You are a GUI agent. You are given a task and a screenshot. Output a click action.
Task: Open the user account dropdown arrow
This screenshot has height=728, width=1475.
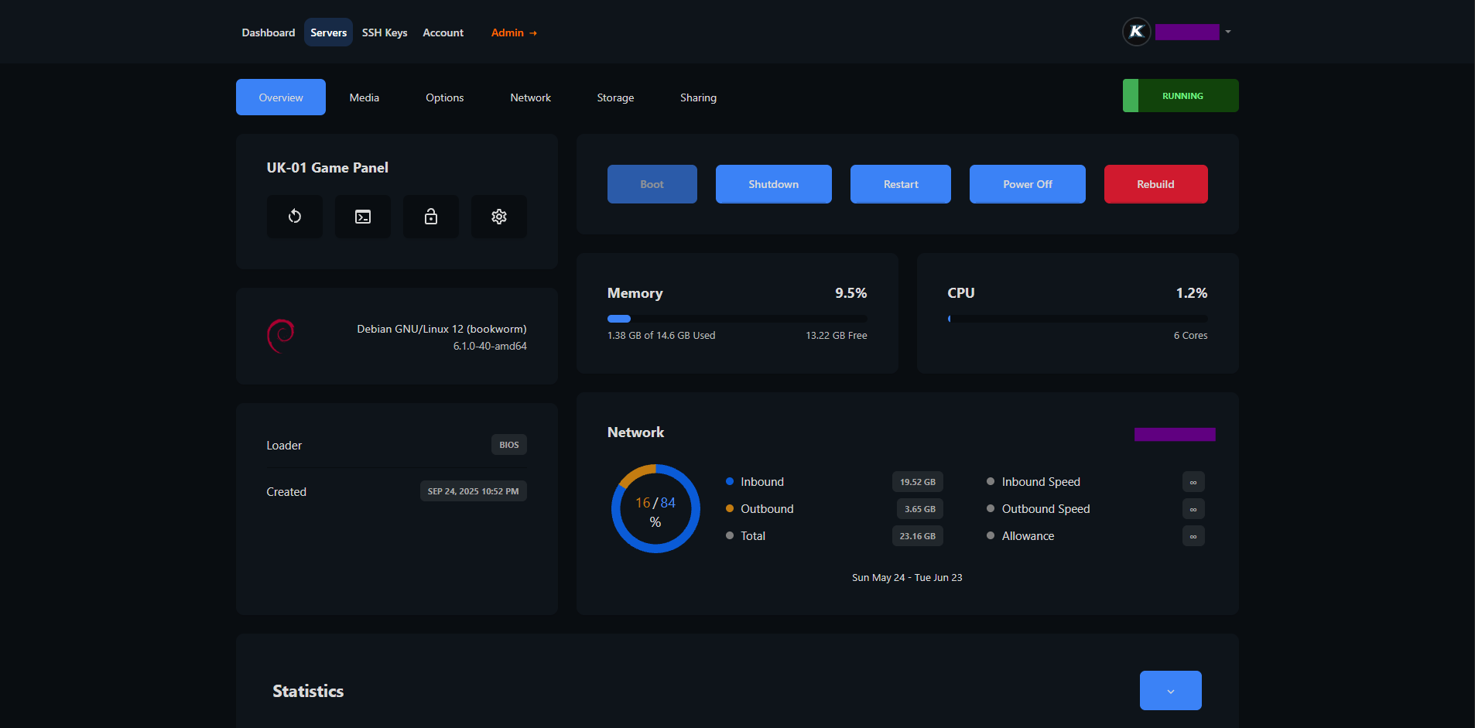point(1228,32)
